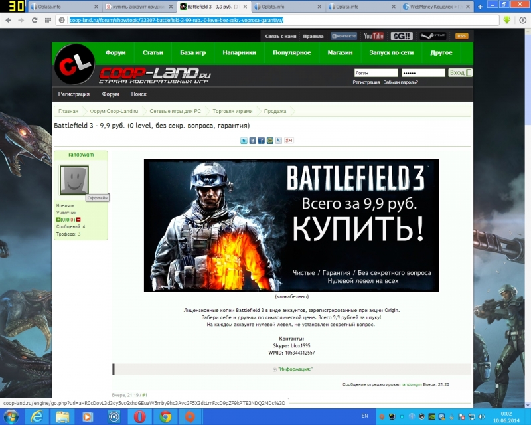Open Популярное menu item
The height and width of the screenshot is (425, 531).
click(292, 53)
